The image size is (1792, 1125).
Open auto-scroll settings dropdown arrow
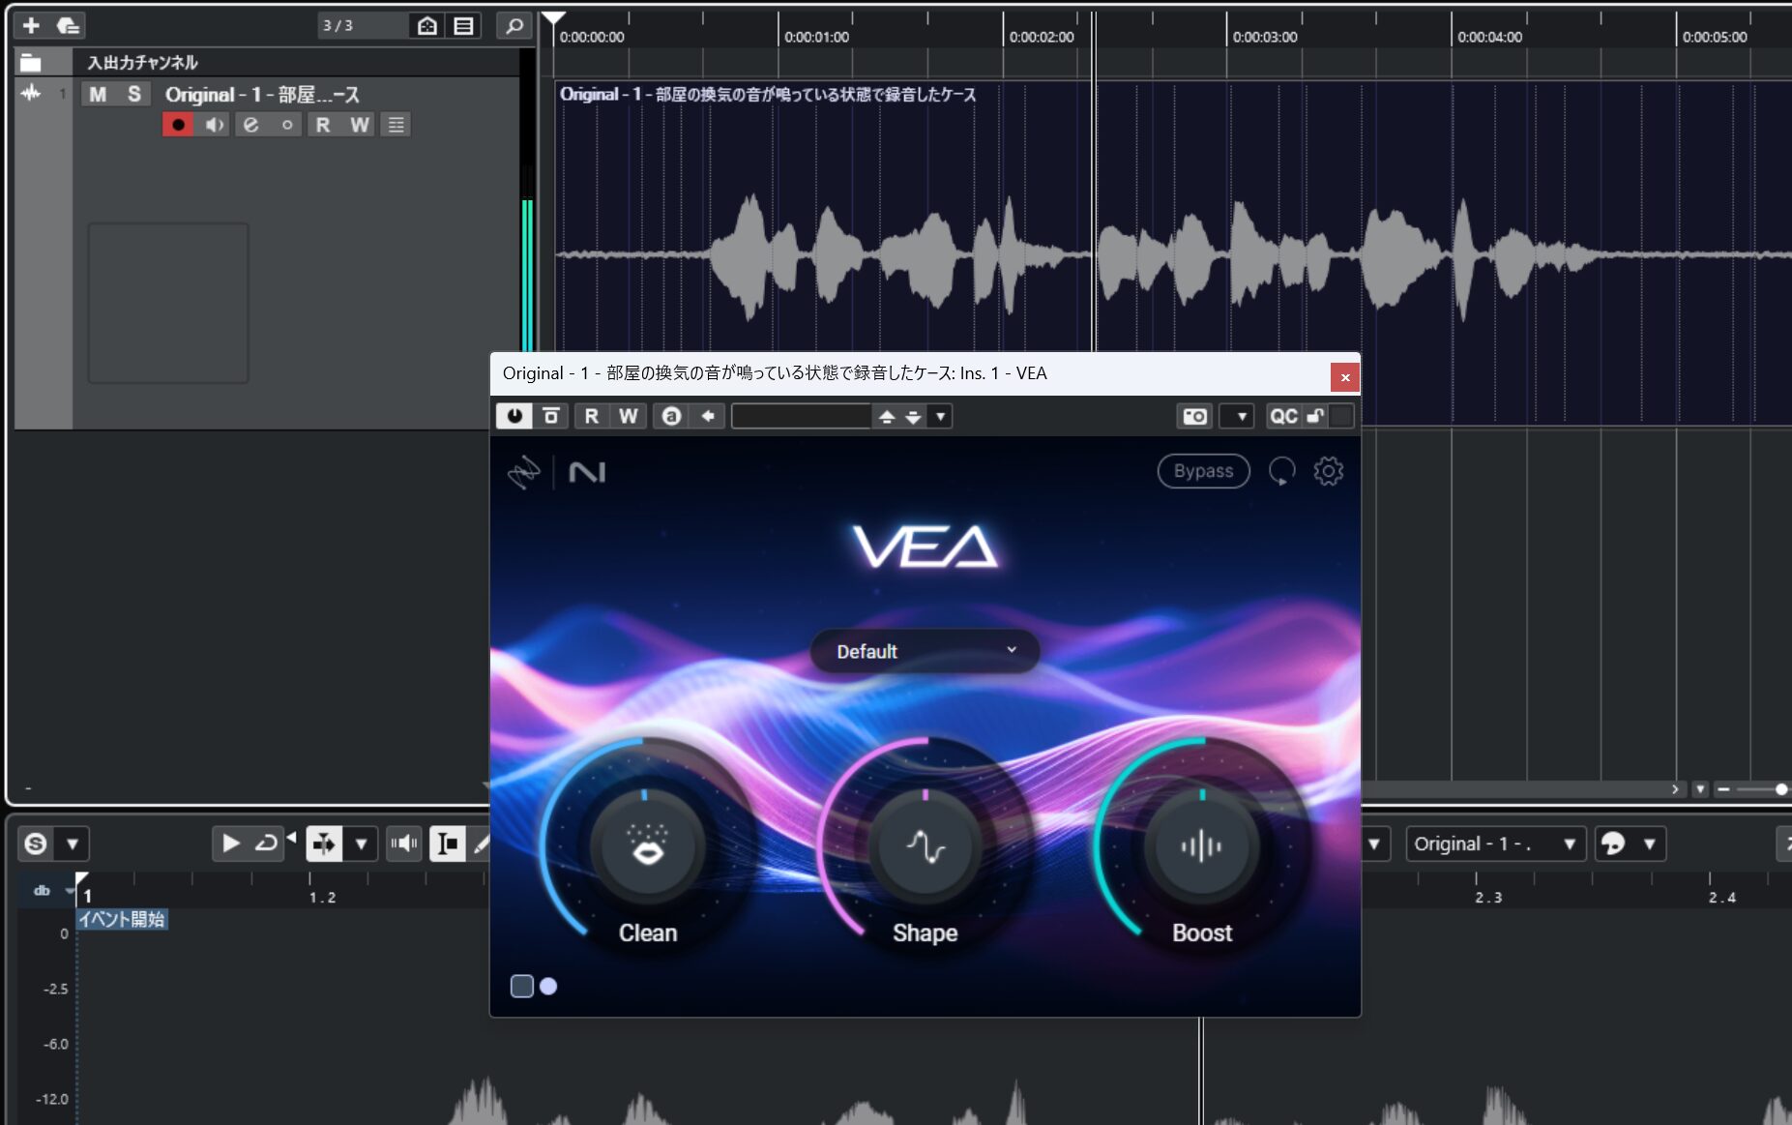point(361,844)
